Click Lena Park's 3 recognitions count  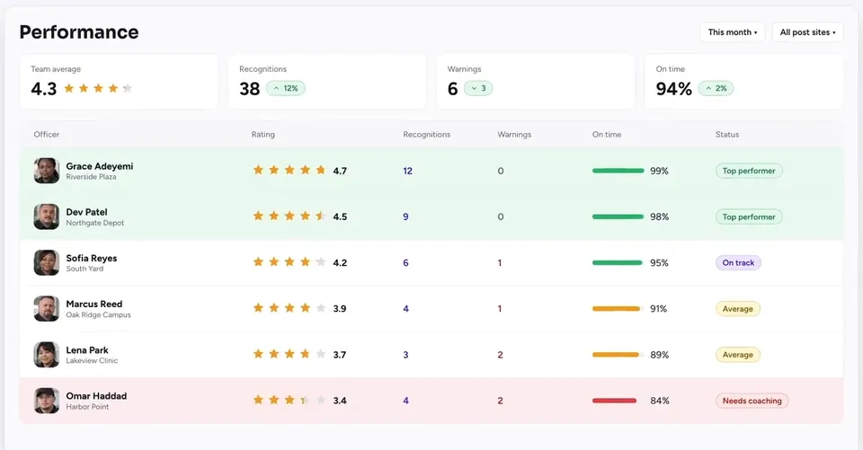[405, 355]
